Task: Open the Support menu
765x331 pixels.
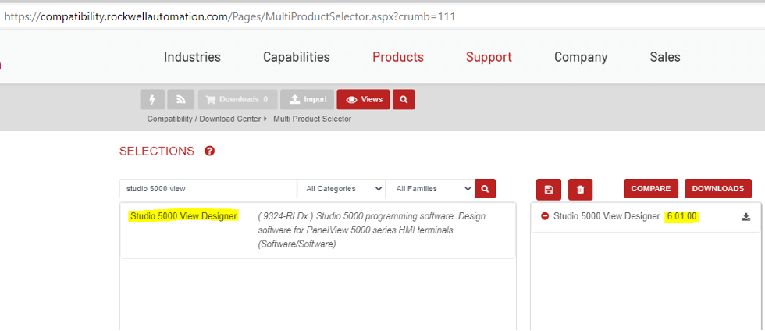Action: point(489,57)
